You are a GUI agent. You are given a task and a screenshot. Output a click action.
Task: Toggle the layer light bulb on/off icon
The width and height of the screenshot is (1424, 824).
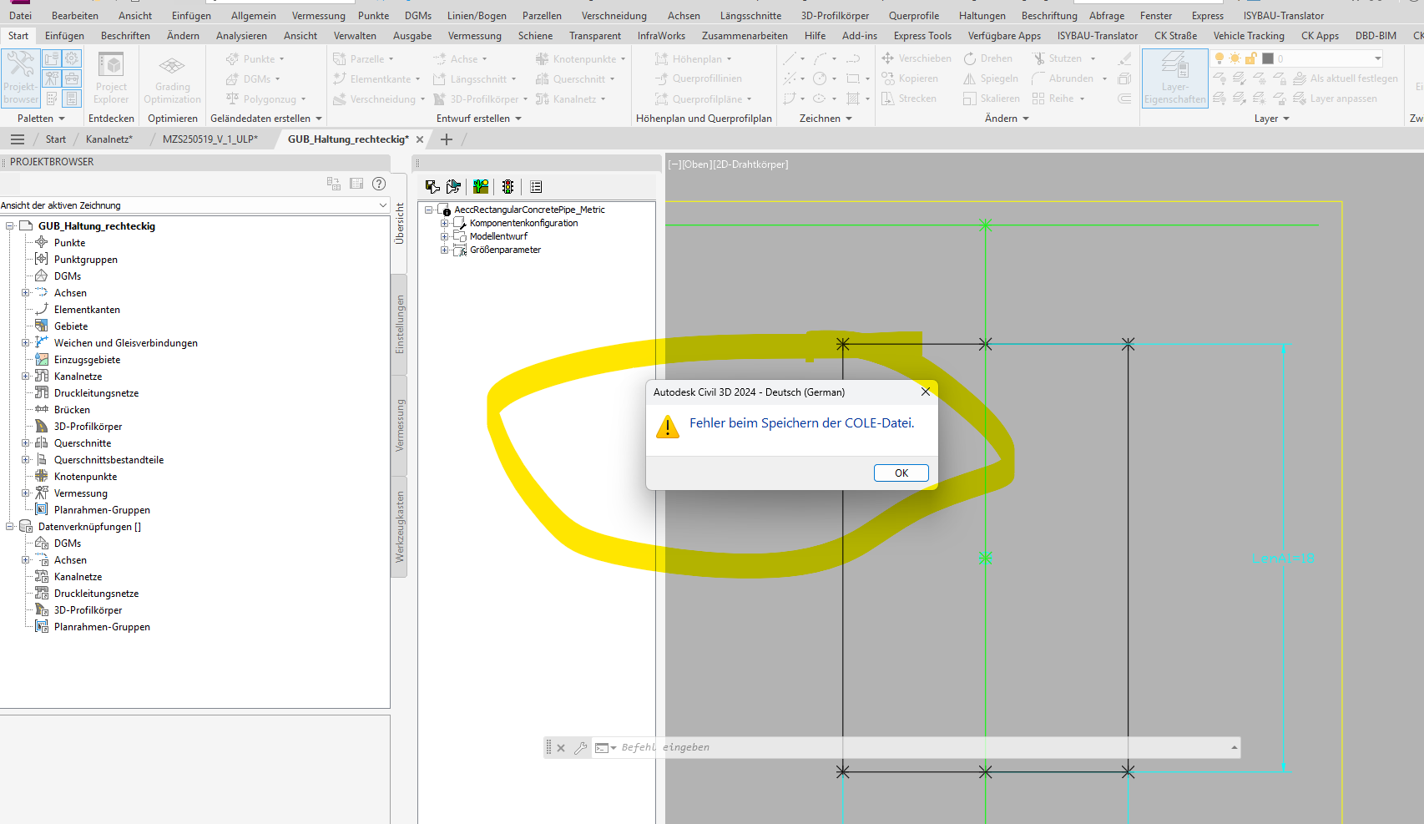click(x=1219, y=58)
